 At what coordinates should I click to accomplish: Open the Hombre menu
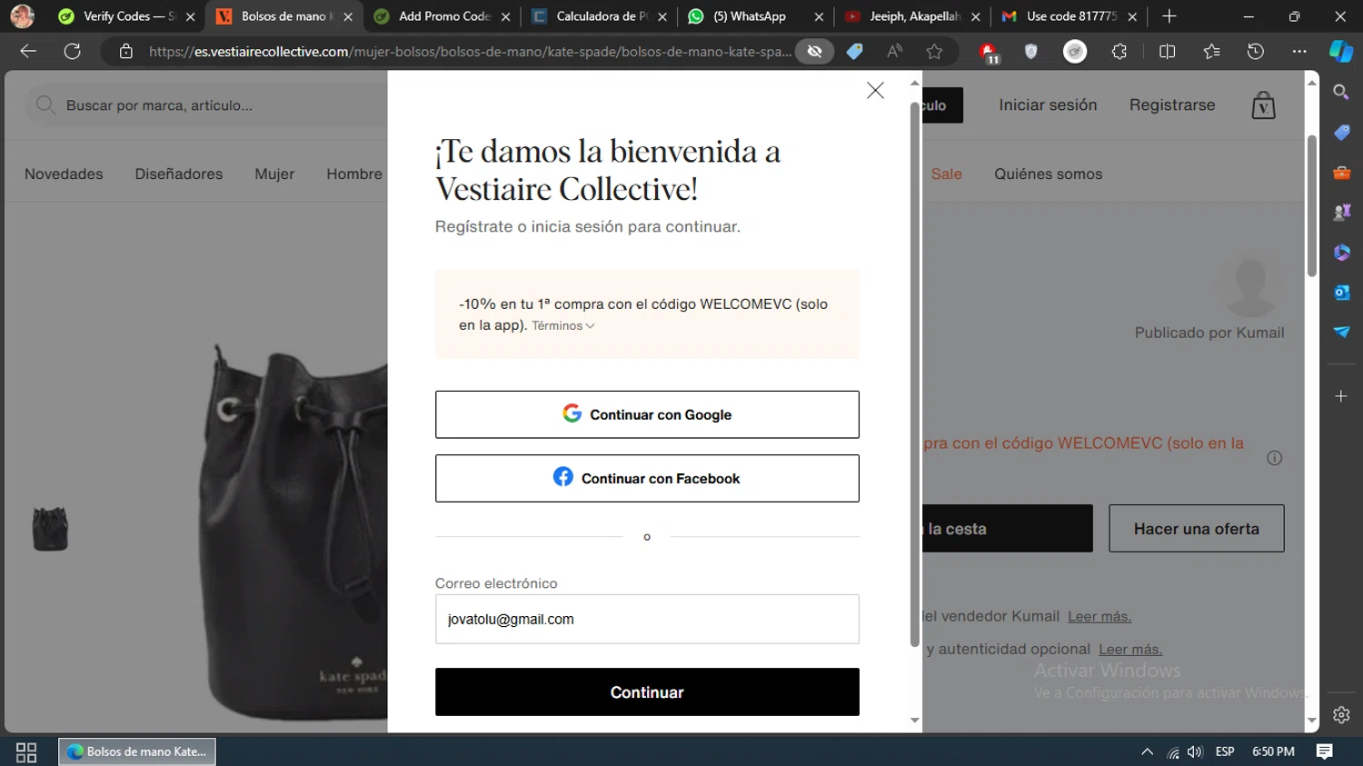pyautogui.click(x=354, y=174)
